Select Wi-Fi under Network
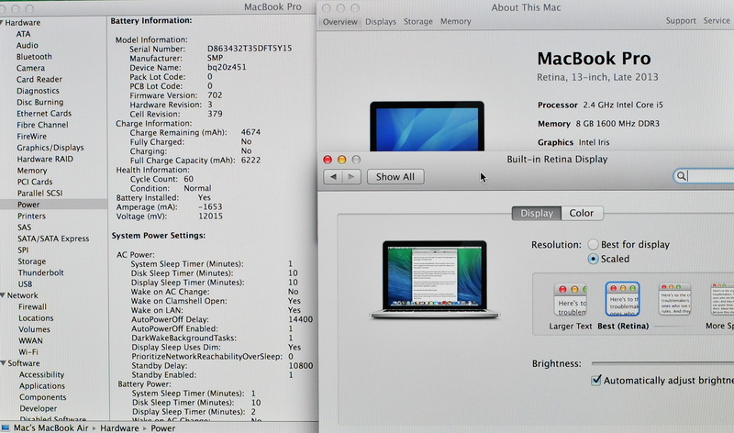This screenshot has height=433, width=734. pos(28,352)
